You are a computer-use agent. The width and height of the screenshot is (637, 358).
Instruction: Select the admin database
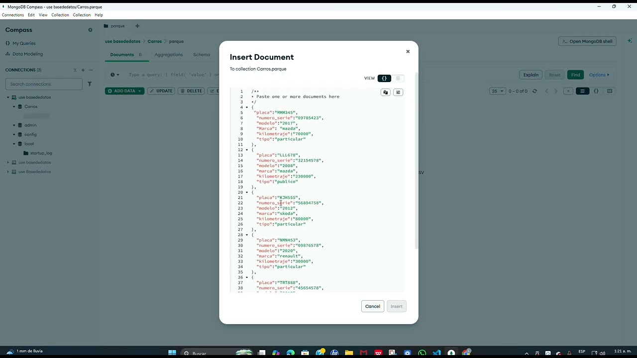tap(30, 125)
